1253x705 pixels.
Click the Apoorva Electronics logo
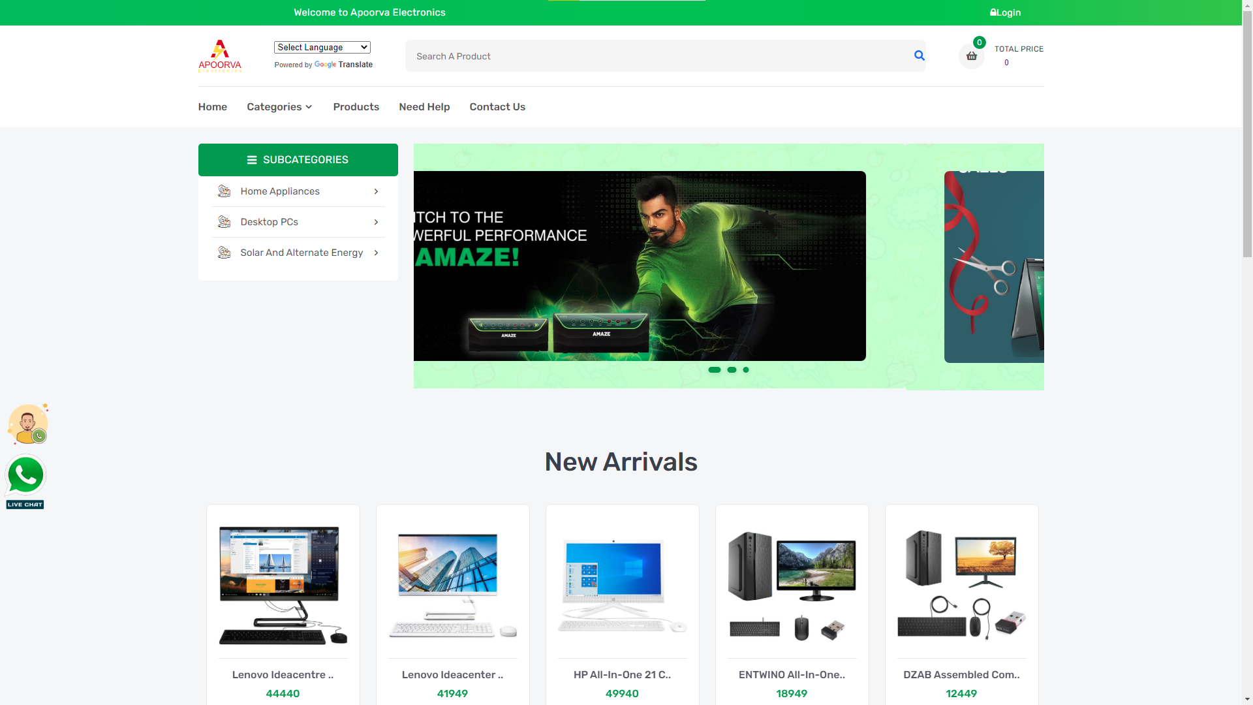click(x=220, y=55)
